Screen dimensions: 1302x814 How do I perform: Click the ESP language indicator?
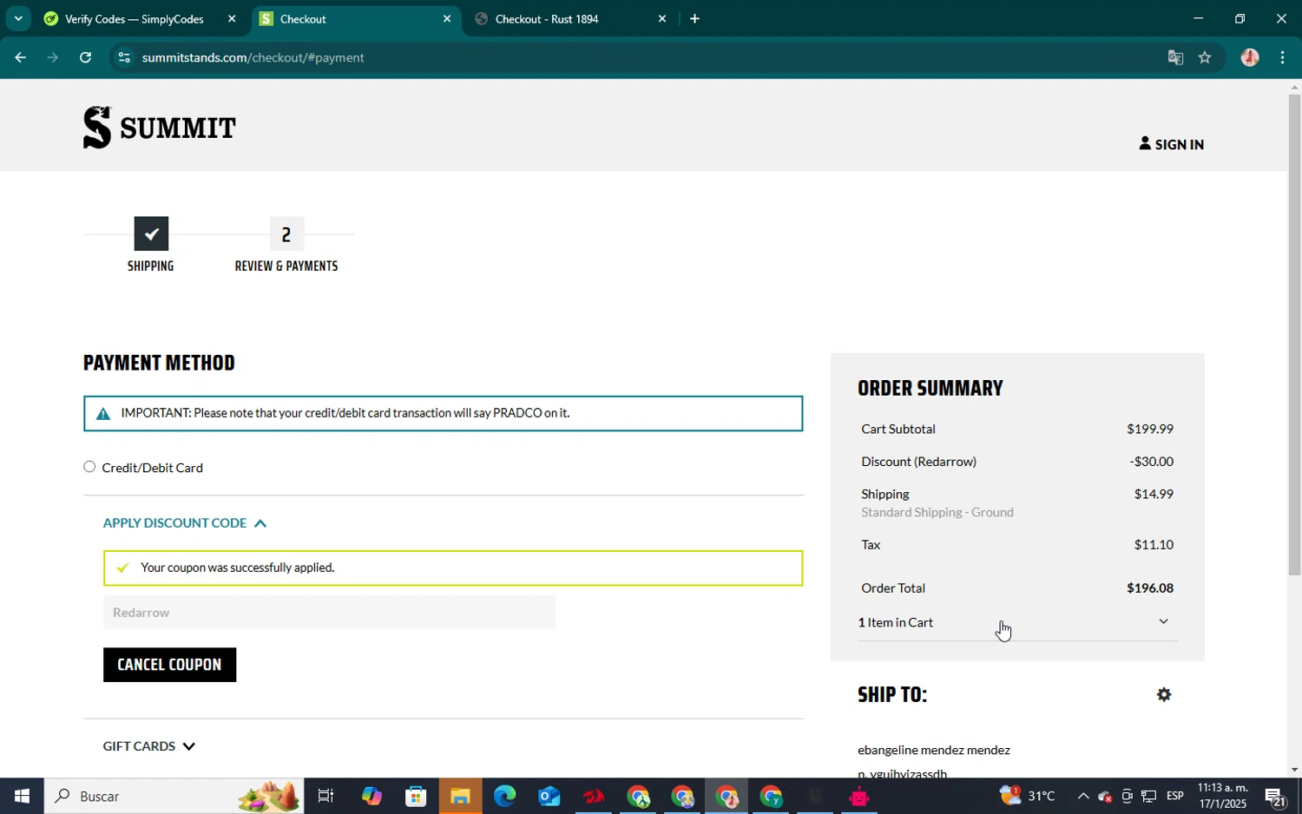click(1175, 796)
